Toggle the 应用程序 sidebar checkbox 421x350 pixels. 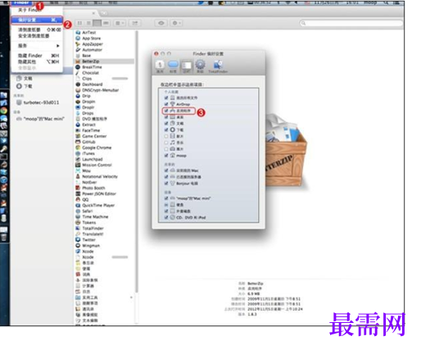[x=166, y=111]
